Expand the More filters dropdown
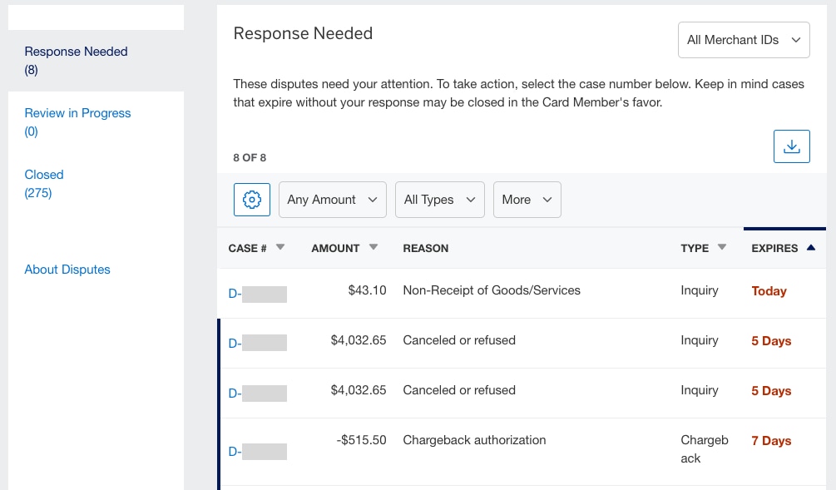The height and width of the screenshot is (490, 836). coord(527,200)
